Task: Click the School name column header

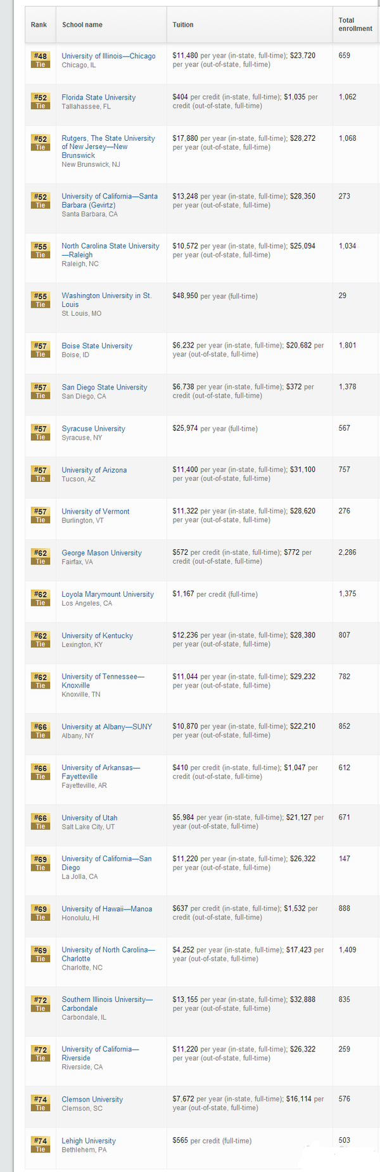Action: pyautogui.click(x=82, y=25)
